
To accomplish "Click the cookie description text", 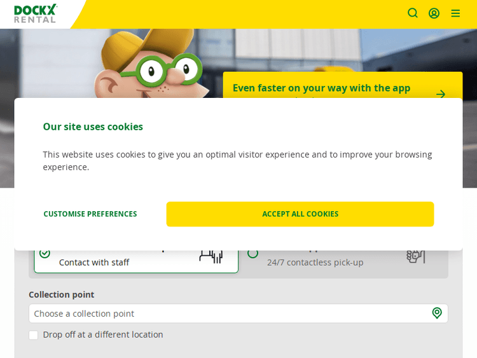I will click(x=237, y=160).
